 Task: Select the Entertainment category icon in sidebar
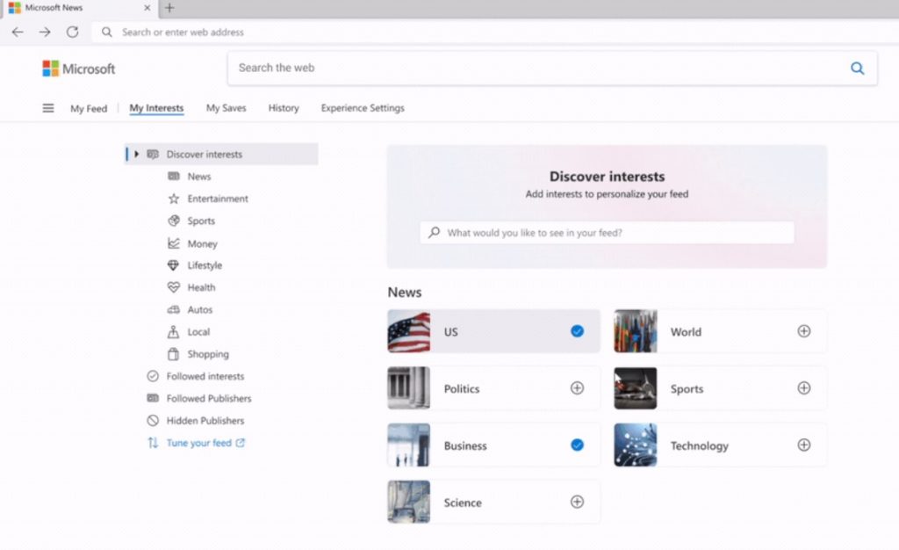pos(175,199)
